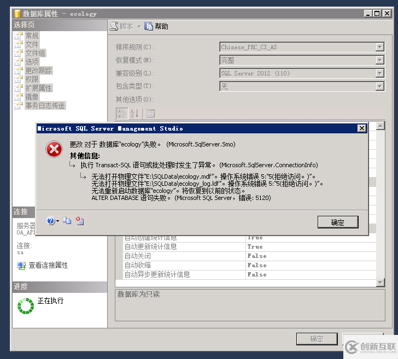Open the 文件 page
This screenshot has height=359, width=398.
coord(32,44)
